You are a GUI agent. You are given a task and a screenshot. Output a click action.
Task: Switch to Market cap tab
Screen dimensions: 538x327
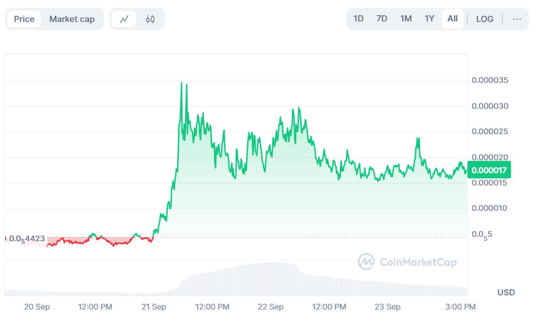(x=72, y=19)
